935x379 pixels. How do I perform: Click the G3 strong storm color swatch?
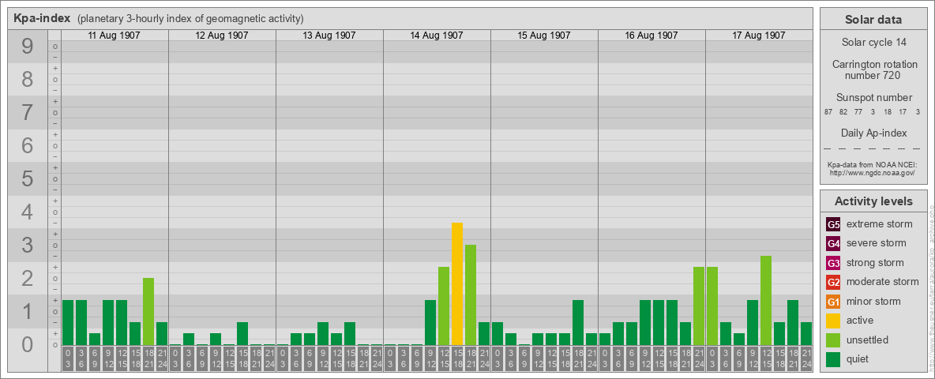click(x=833, y=263)
